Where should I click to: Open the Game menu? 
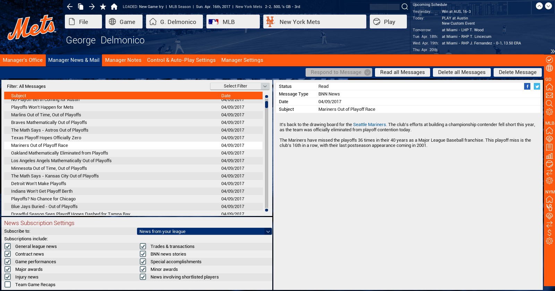coord(124,22)
